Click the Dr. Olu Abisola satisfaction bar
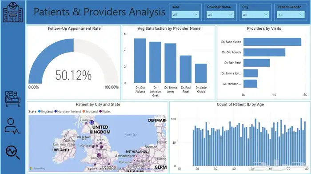 pyautogui.click(x=140, y=61)
